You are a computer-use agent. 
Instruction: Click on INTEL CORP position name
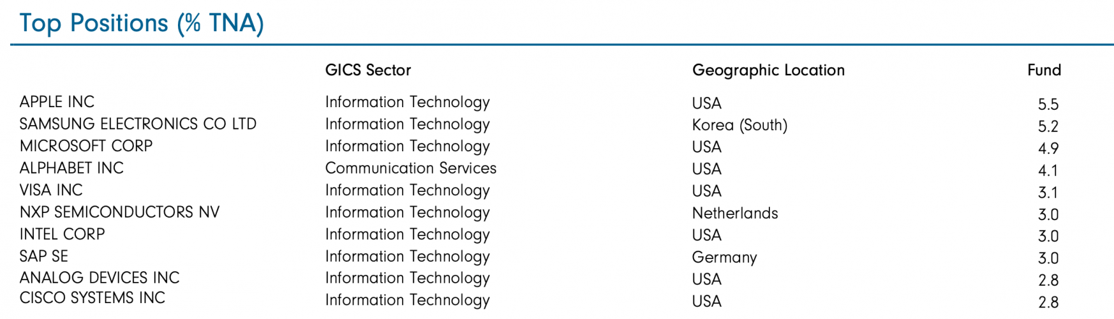click(62, 234)
